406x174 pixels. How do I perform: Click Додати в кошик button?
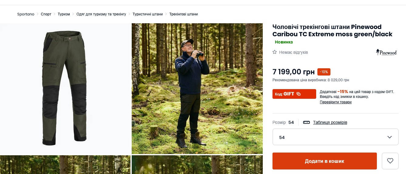click(324, 161)
